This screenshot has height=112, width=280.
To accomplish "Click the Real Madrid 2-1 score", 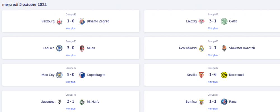I will [x=213, y=48].
